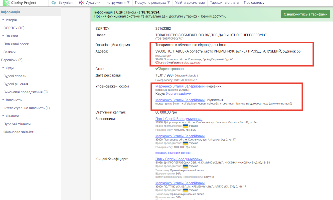Open the Пошук по реєстрах dropdown

click(152, 3)
